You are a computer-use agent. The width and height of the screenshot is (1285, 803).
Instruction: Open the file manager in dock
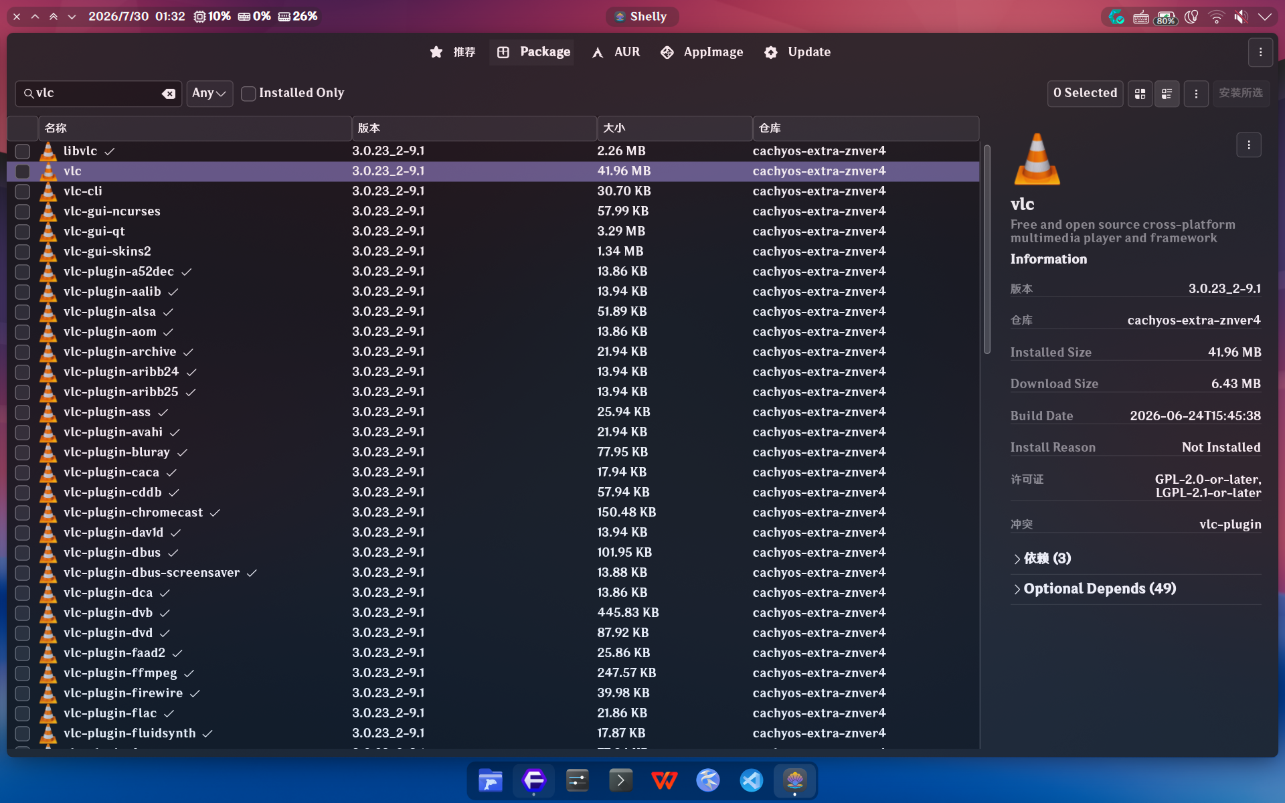click(490, 780)
